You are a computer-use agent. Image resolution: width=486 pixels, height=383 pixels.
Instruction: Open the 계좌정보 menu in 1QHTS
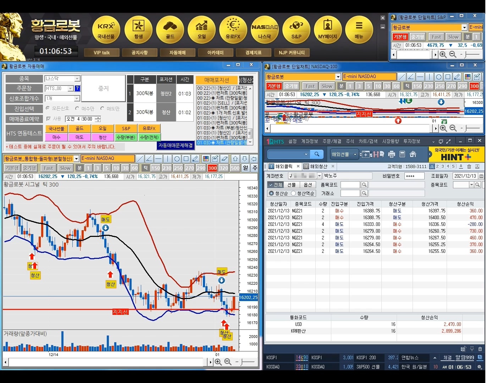pos(309,141)
